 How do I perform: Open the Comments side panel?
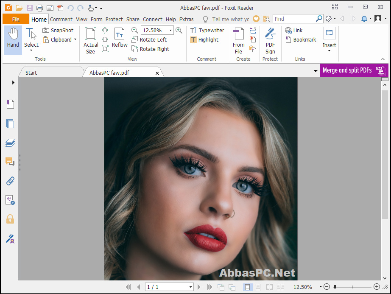pyautogui.click(x=10, y=162)
